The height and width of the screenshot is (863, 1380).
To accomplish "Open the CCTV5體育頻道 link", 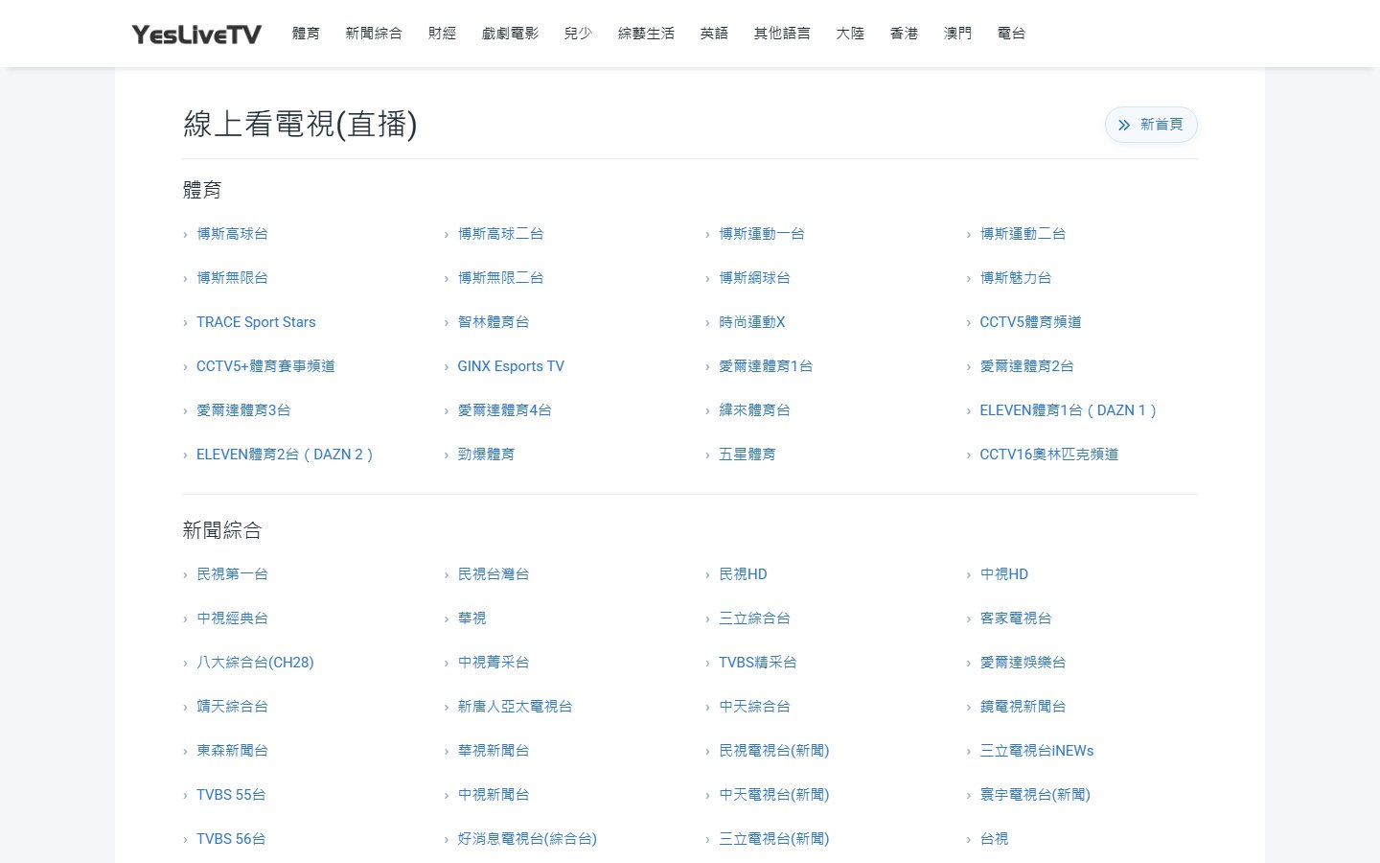I will tap(1030, 322).
